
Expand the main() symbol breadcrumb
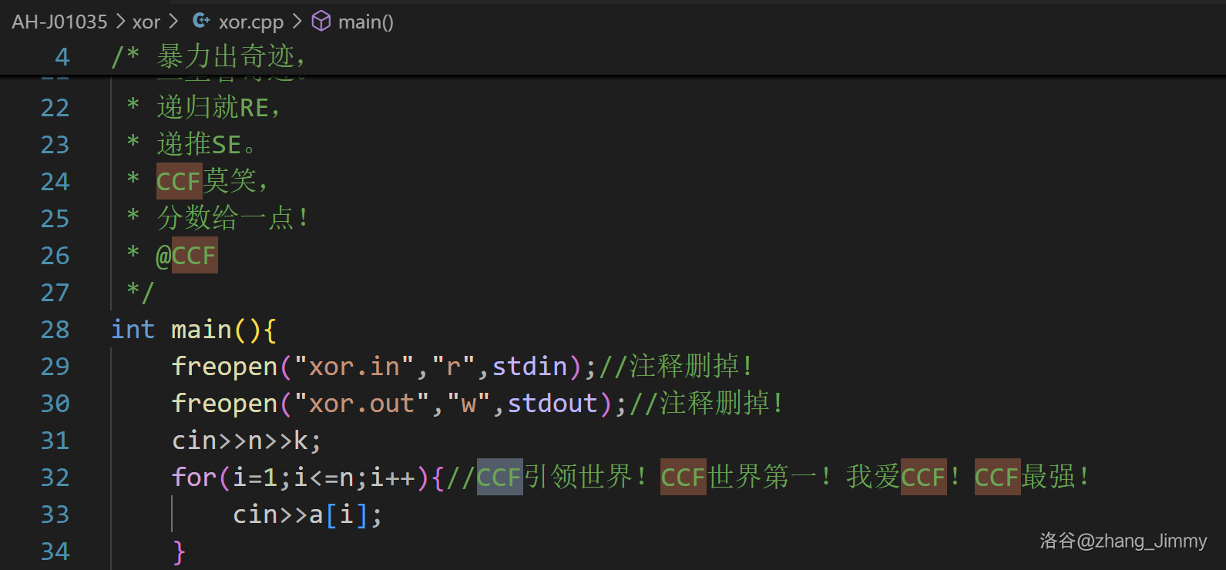[x=365, y=22]
